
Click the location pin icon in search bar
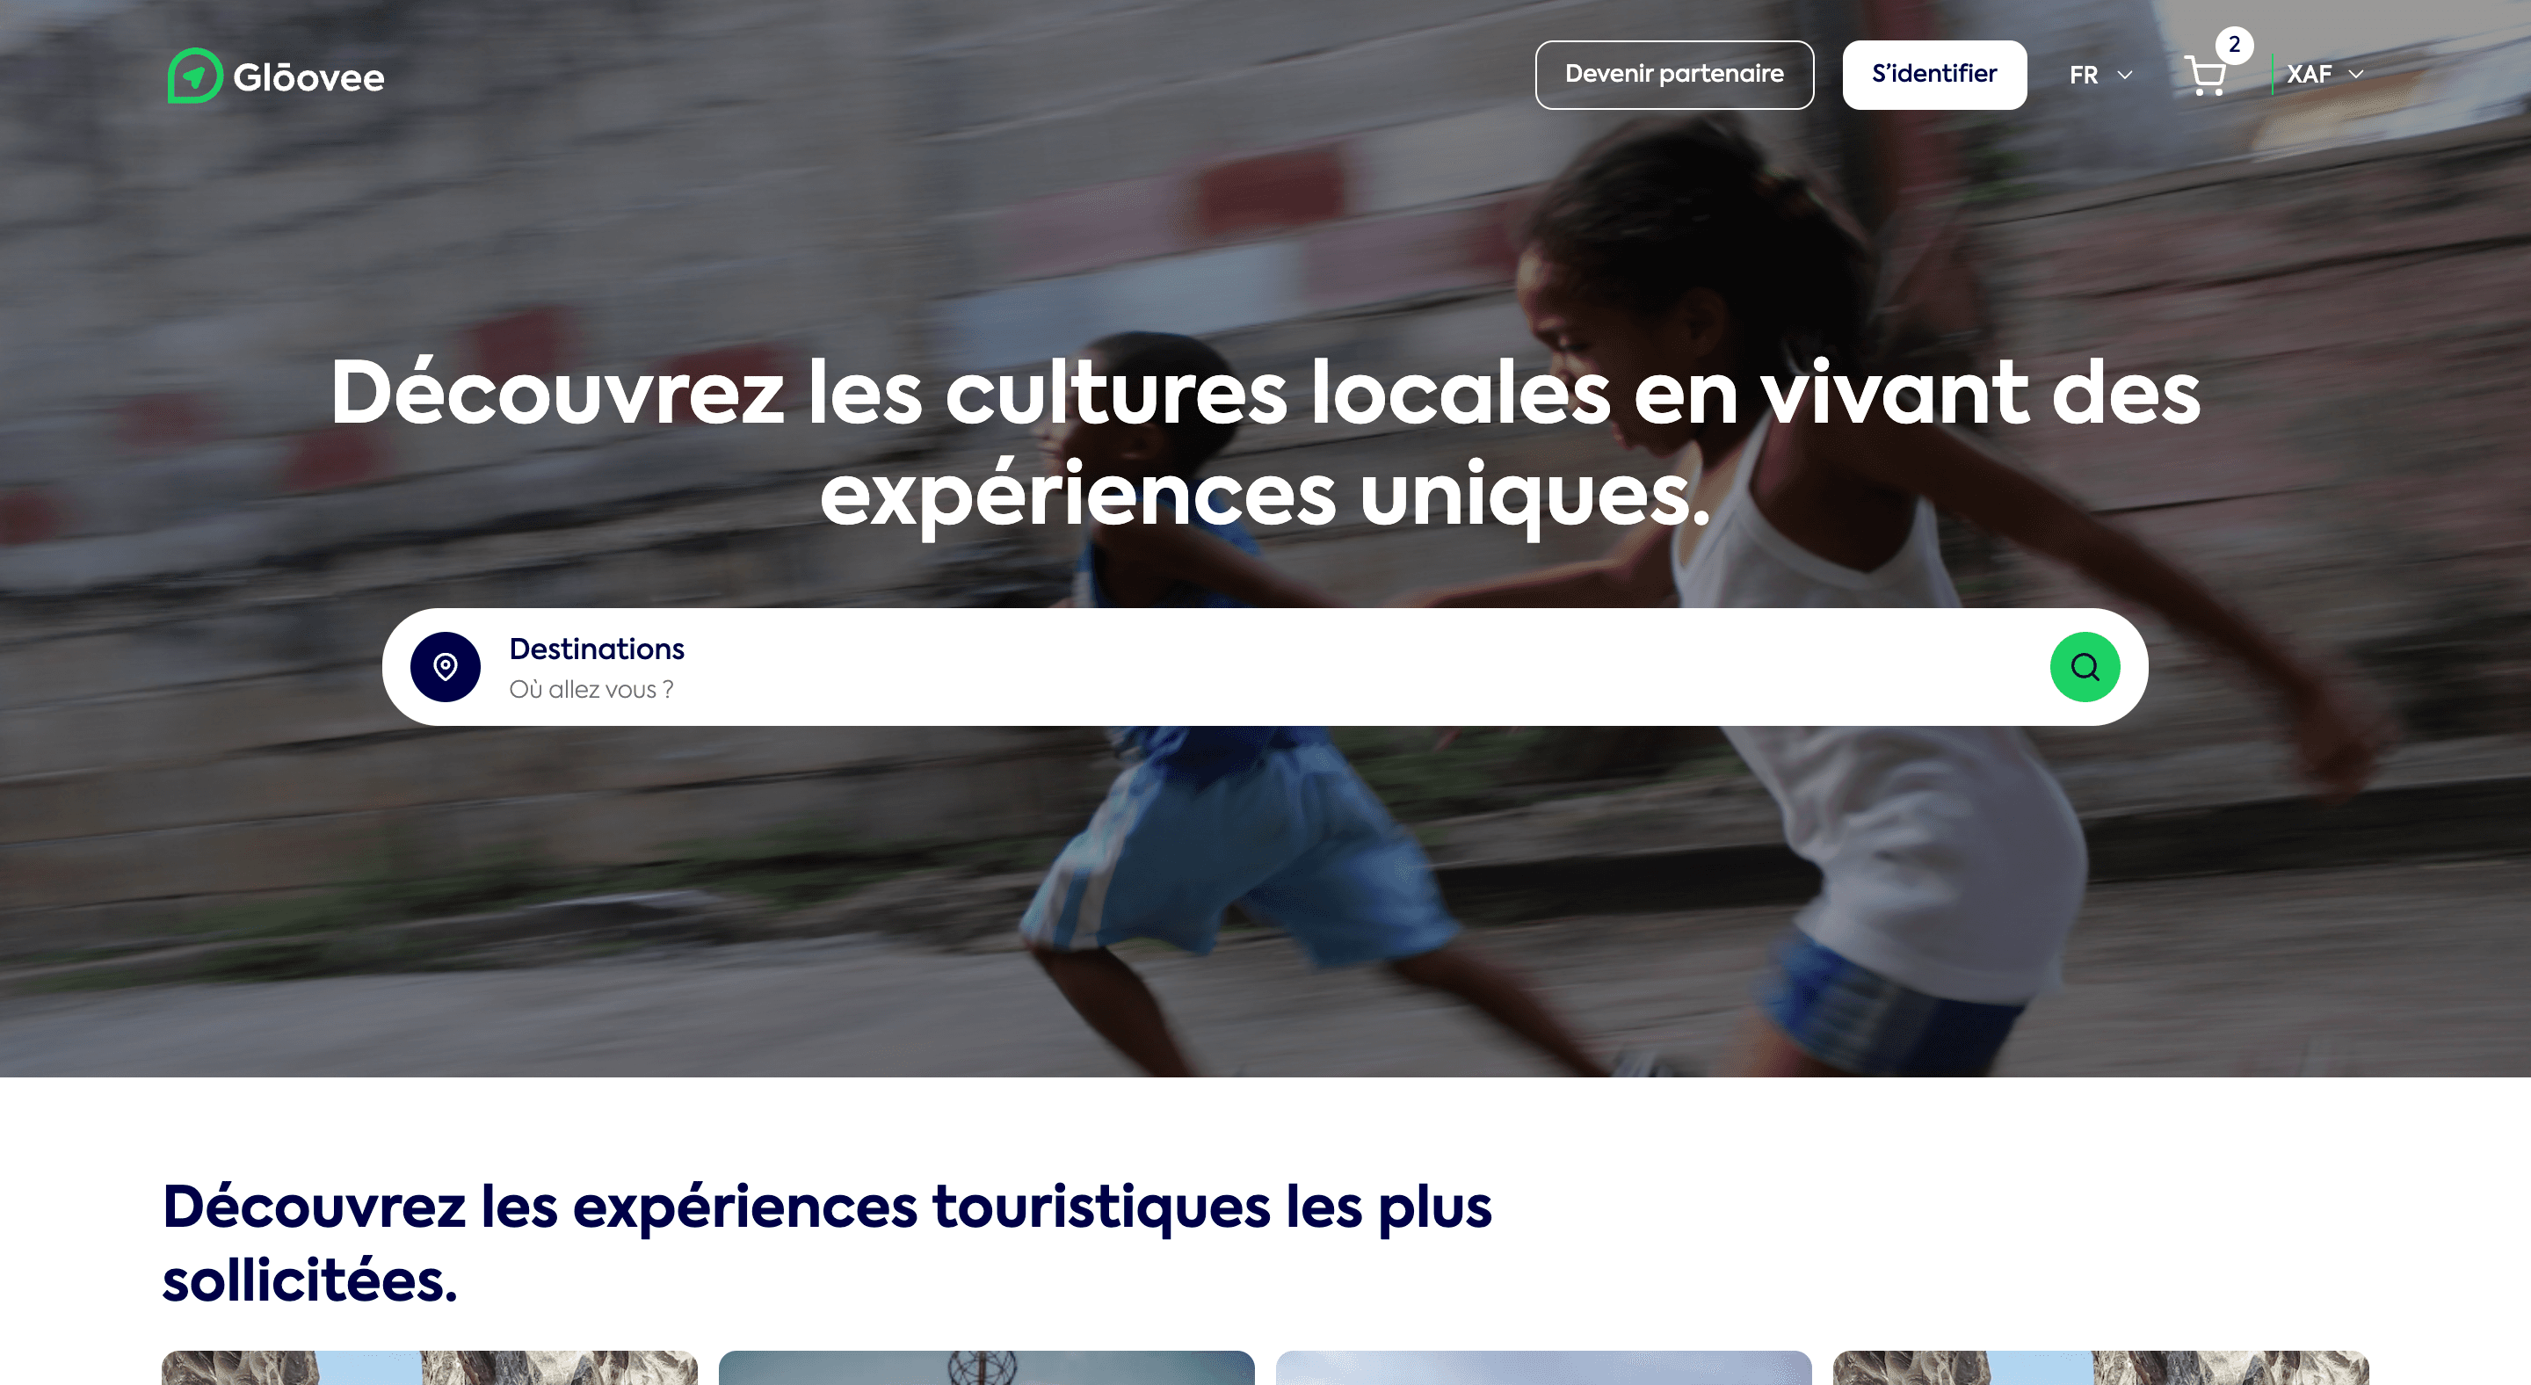[x=445, y=667]
